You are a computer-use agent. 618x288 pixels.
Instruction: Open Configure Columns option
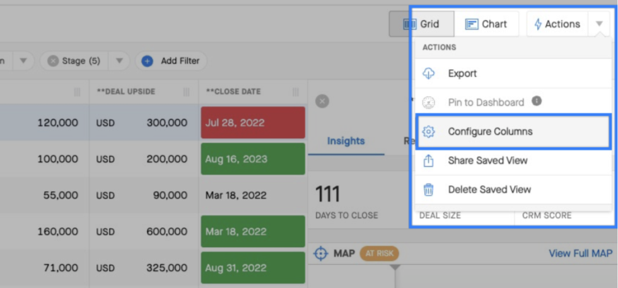513,131
